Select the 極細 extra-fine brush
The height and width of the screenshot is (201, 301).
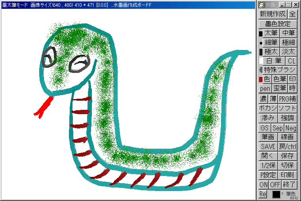coord(288,42)
